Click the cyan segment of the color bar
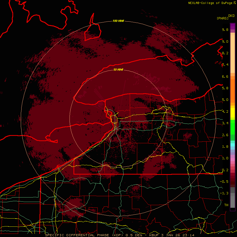The width and height of the screenshot is (237, 237). (233, 145)
